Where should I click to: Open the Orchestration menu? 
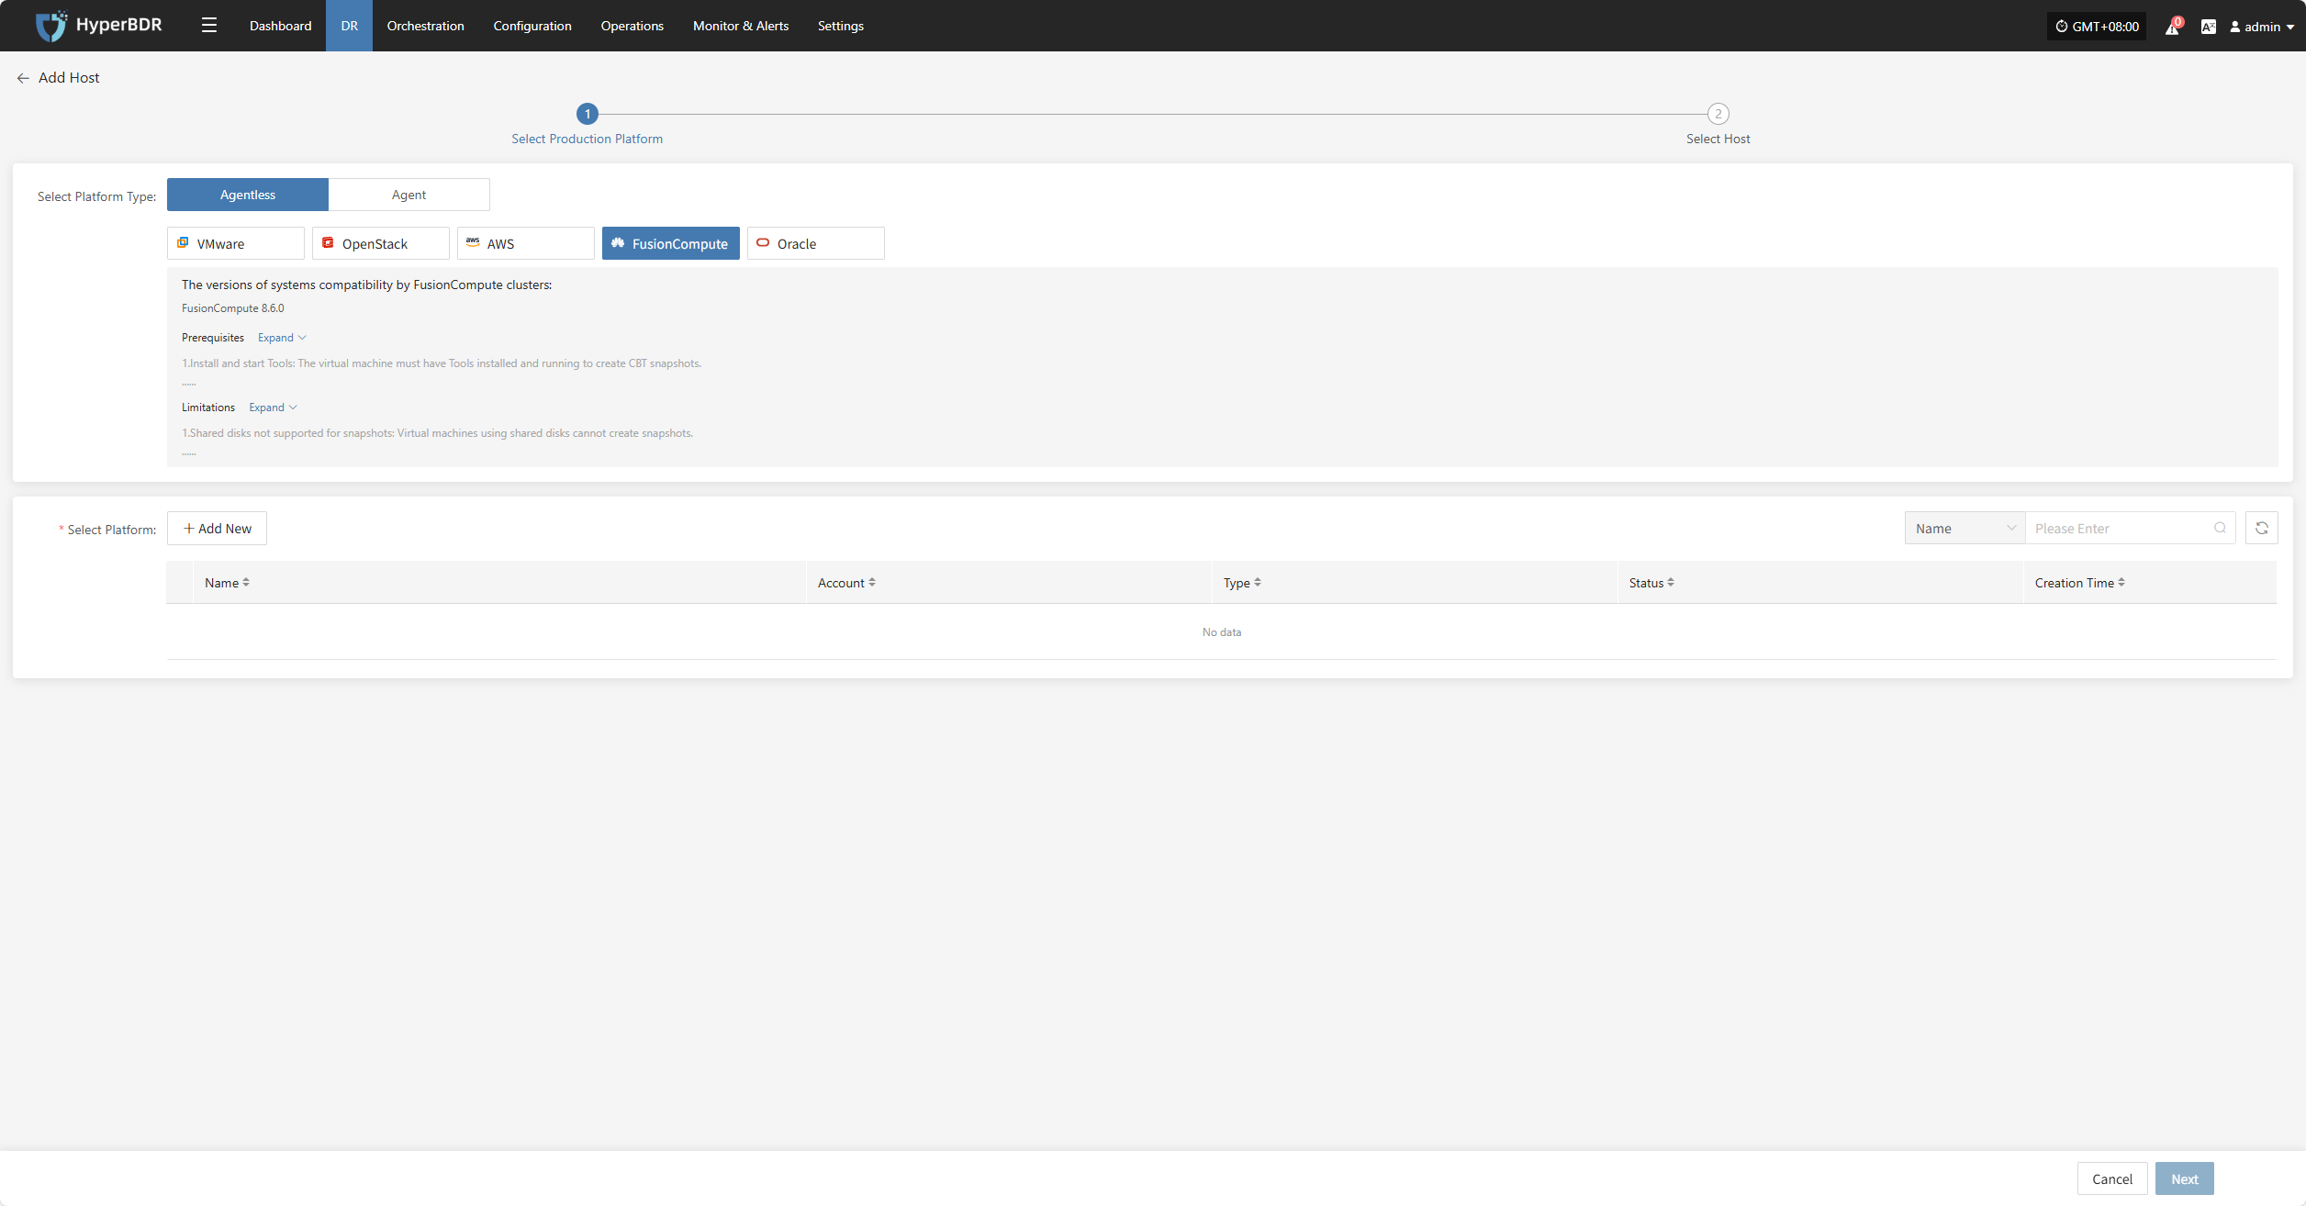point(426,26)
